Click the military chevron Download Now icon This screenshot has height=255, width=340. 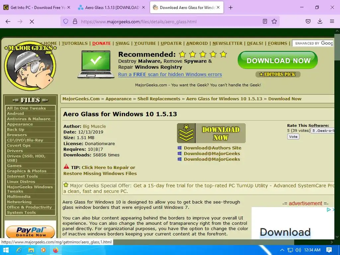pos(186,133)
